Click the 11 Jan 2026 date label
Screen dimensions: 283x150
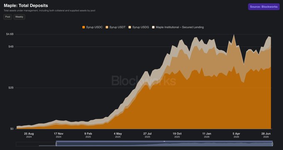pos(207,135)
